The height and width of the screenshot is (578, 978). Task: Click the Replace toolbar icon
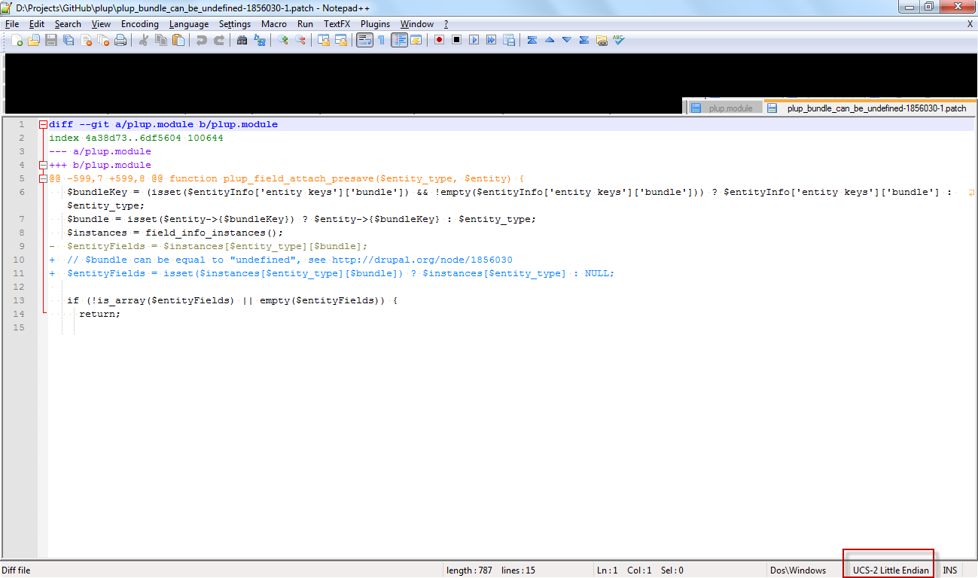point(259,40)
